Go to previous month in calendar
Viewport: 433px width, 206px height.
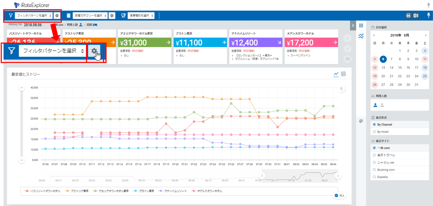click(374, 35)
